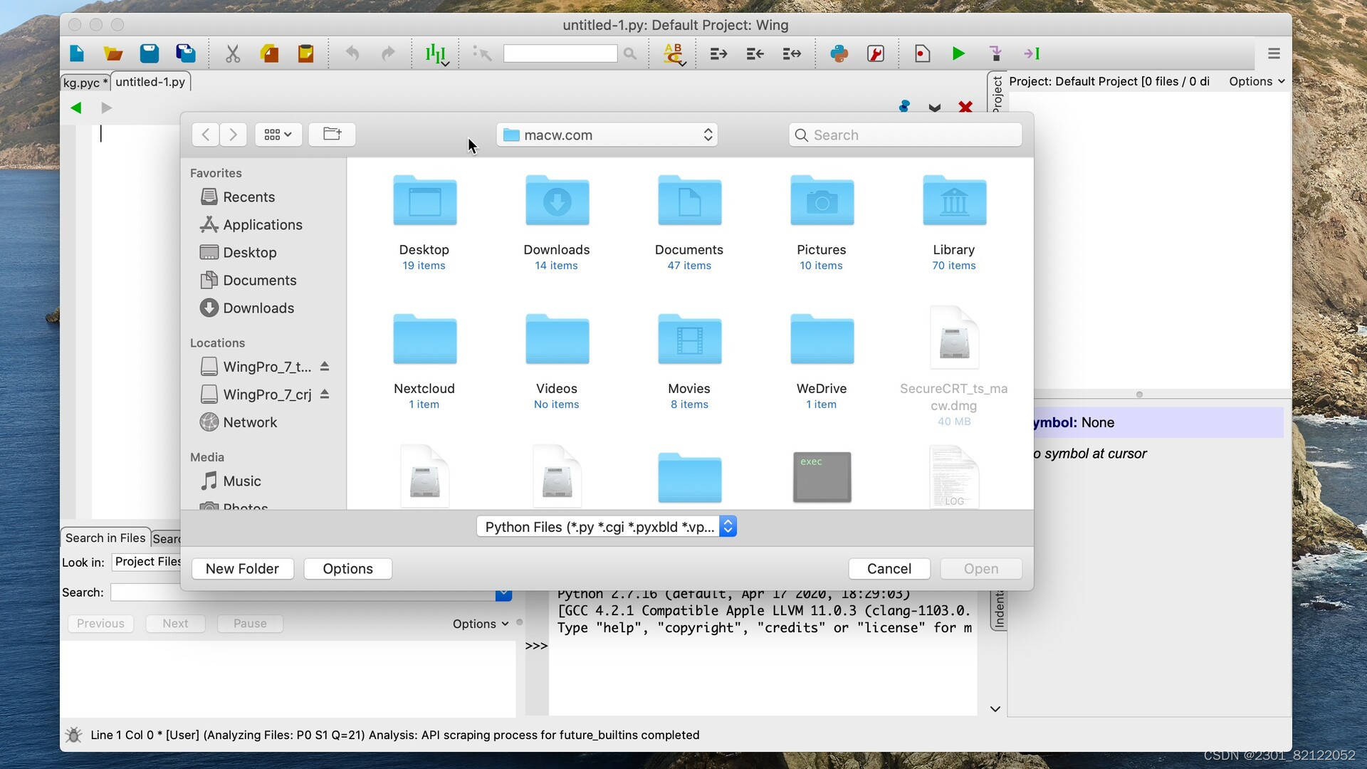Select the Downloads folder thumbnail
Viewport: 1367px width, 769px height.
tap(557, 201)
